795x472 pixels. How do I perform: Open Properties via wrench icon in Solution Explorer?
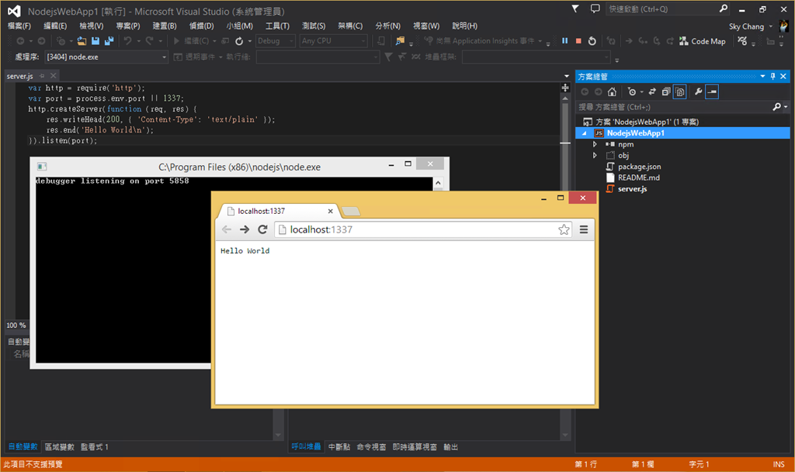698,91
